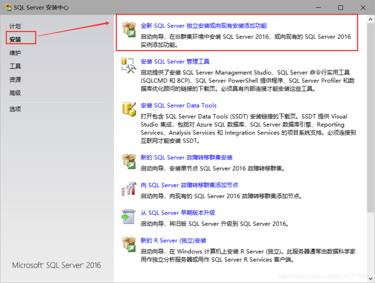Switch to the 维护 section
375x283 pixels.
pyautogui.click(x=15, y=53)
